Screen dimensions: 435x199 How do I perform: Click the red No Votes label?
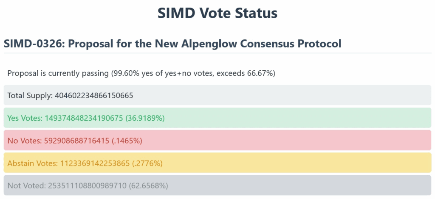click(x=24, y=140)
